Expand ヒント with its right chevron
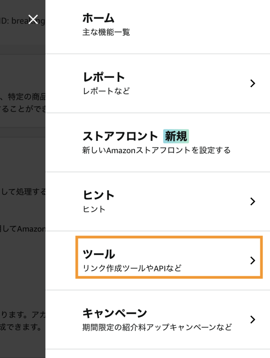 coord(253,201)
